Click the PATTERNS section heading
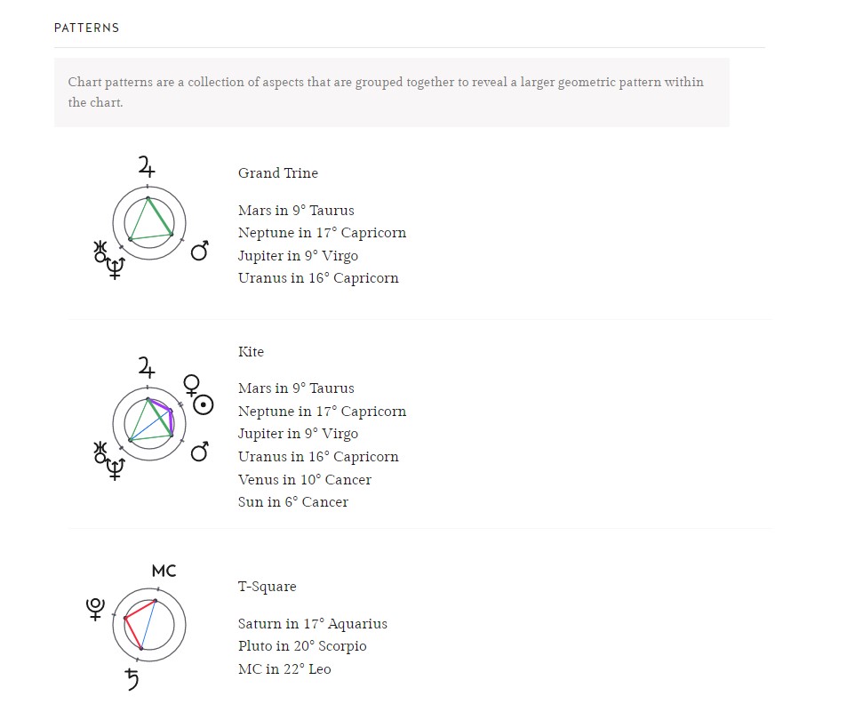Screen dimensions: 863x712 click(86, 28)
